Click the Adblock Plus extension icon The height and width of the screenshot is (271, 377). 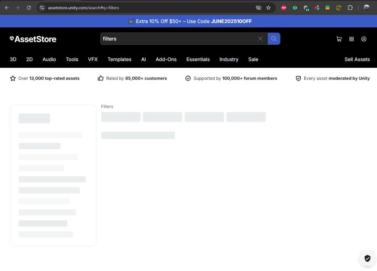tap(284, 8)
